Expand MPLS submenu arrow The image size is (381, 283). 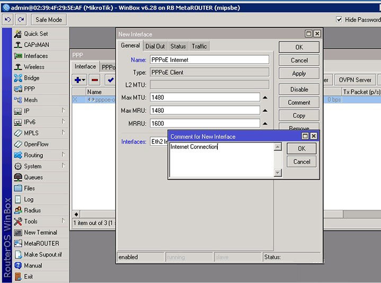63,132
